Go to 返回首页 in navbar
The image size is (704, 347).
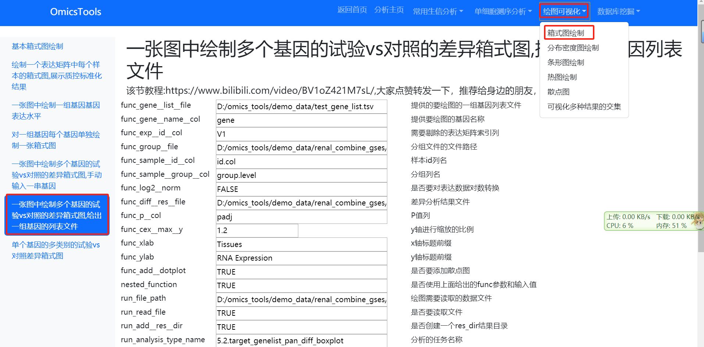352,10
